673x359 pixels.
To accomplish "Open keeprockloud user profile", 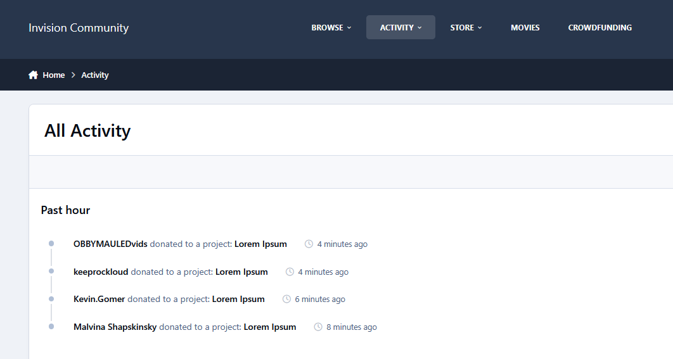I will click(101, 272).
